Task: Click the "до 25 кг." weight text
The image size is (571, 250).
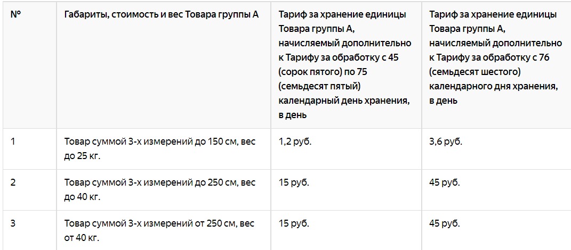Action: pyautogui.click(x=82, y=156)
